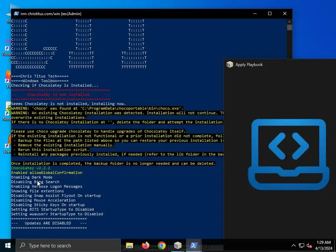Click 'Please use choco upgrade chocolatey' line
The width and height of the screenshot is (336, 252).
[x=98, y=131]
